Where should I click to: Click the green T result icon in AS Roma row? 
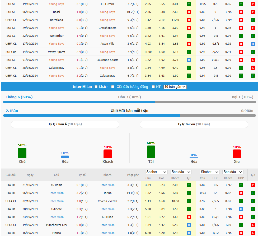[189, 185]
